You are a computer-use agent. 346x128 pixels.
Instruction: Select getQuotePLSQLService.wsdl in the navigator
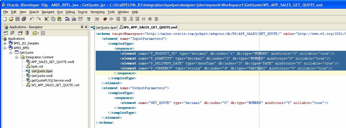coord(51,80)
